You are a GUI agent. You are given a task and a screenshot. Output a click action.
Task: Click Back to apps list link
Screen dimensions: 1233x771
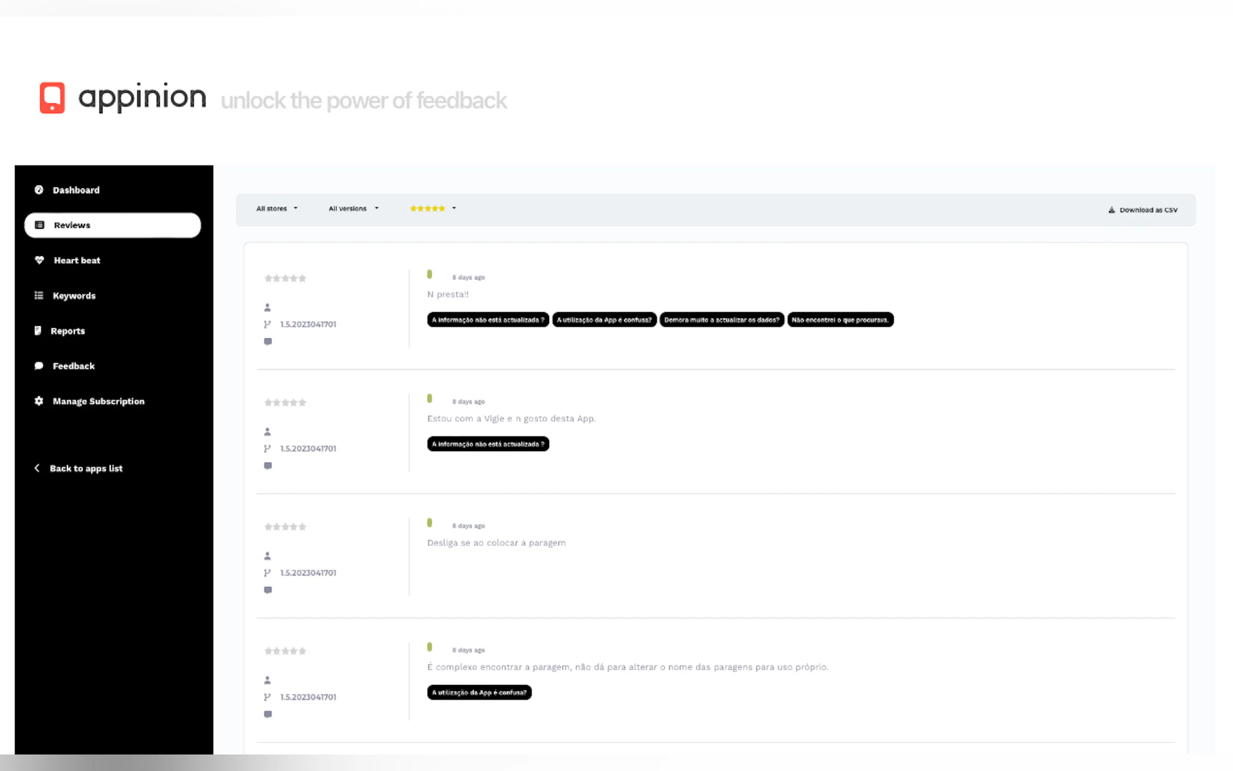coord(85,468)
